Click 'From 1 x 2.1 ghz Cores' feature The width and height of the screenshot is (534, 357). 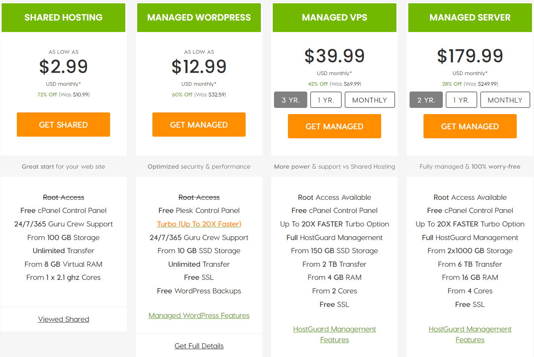[63, 277]
